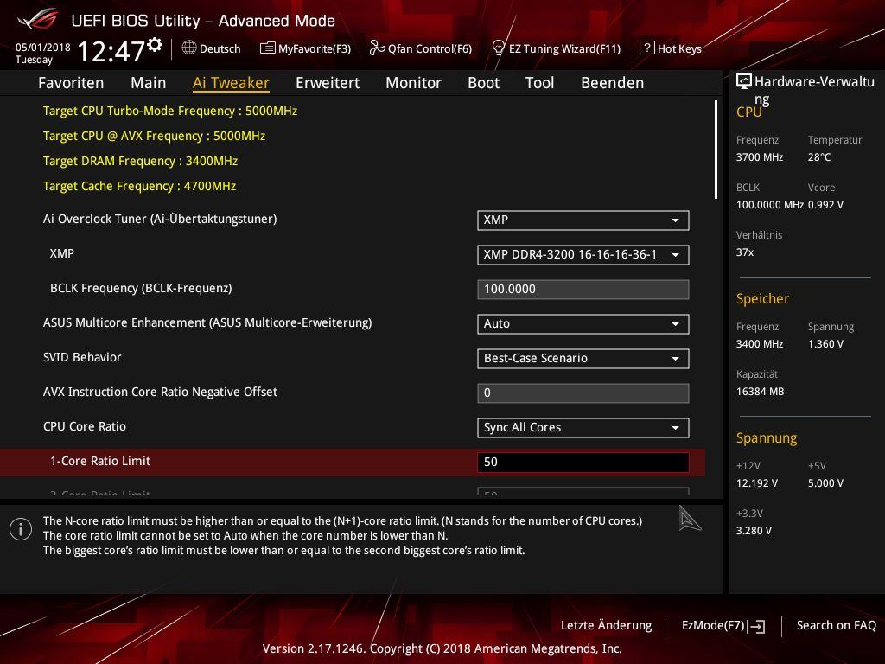Click the settings gear next to the clock
The width and height of the screenshot is (885, 664).
[x=155, y=45]
